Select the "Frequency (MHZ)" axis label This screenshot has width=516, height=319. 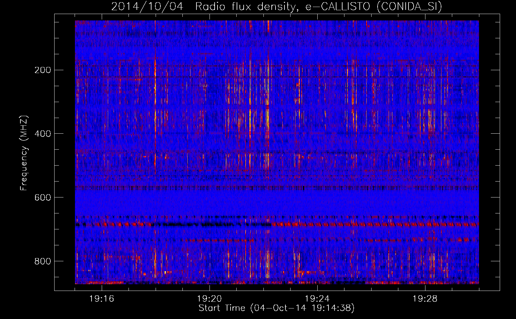[24, 153]
